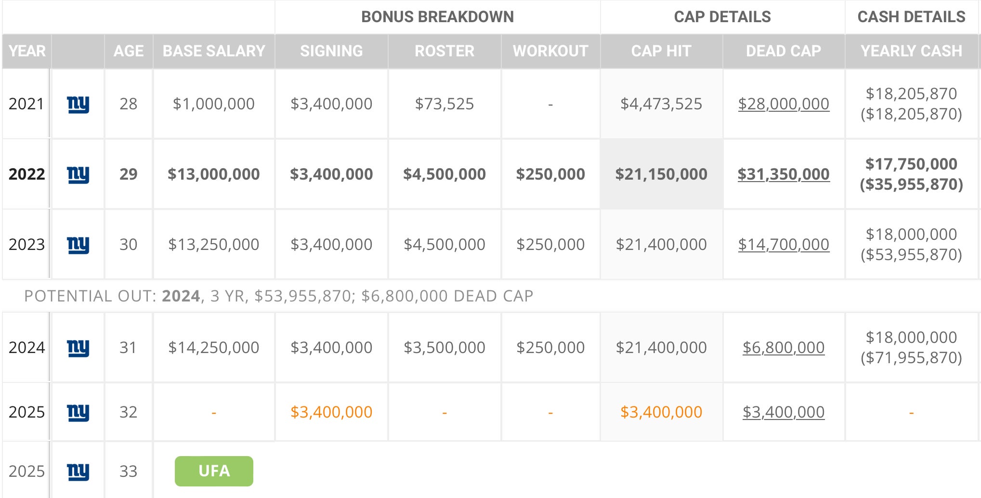The image size is (981, 498).
Task: Click the Giants logo beside age 32
Action: [x=78, y=412]
